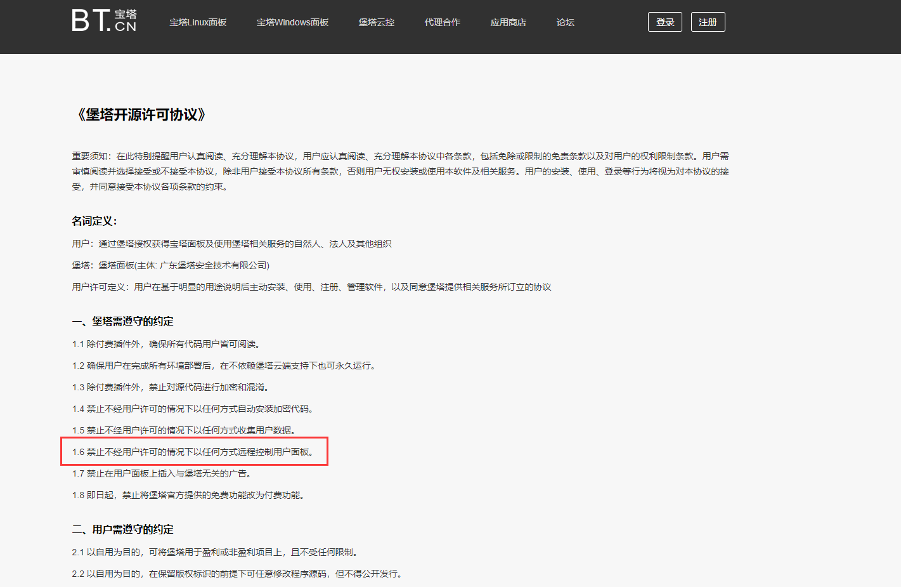The image size is (901, 587).
Task: Select clause 1.6 about 远程控制用户面板
Action: 193,452
